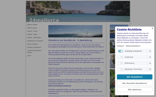Enable the Marketing / Third Party switch

(x=120, y=69)
